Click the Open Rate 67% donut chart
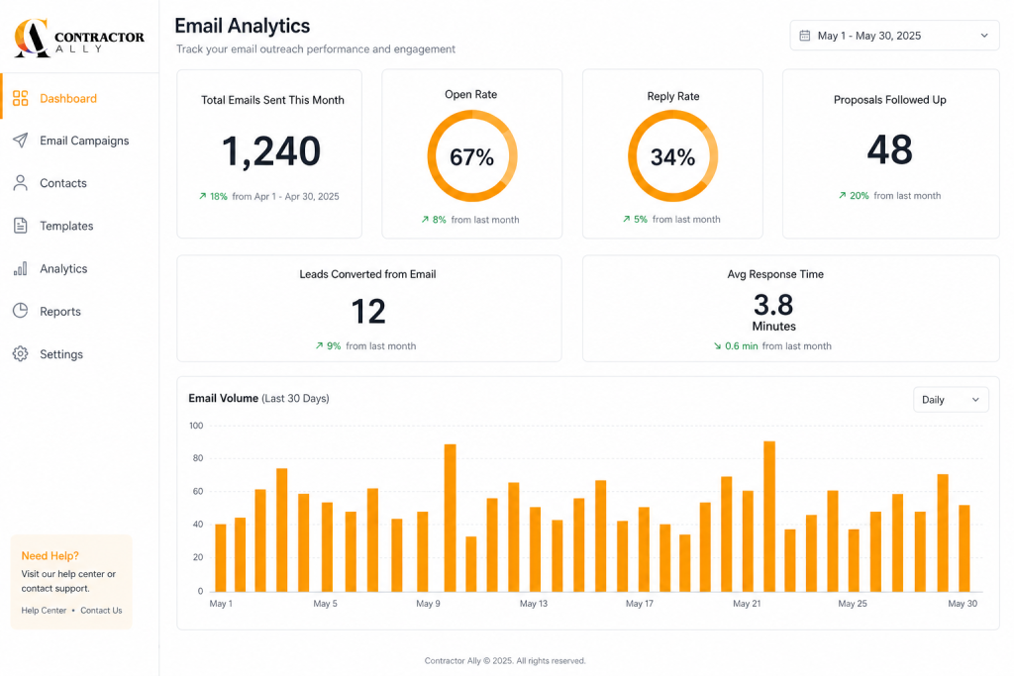The image size is (1014, 676). (472, 156)
